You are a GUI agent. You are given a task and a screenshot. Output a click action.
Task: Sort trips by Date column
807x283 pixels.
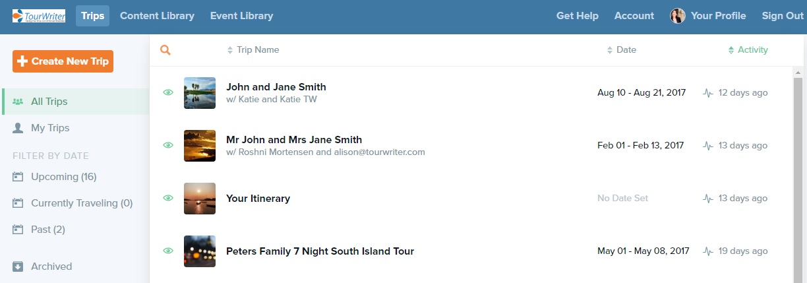coord(622,49)
